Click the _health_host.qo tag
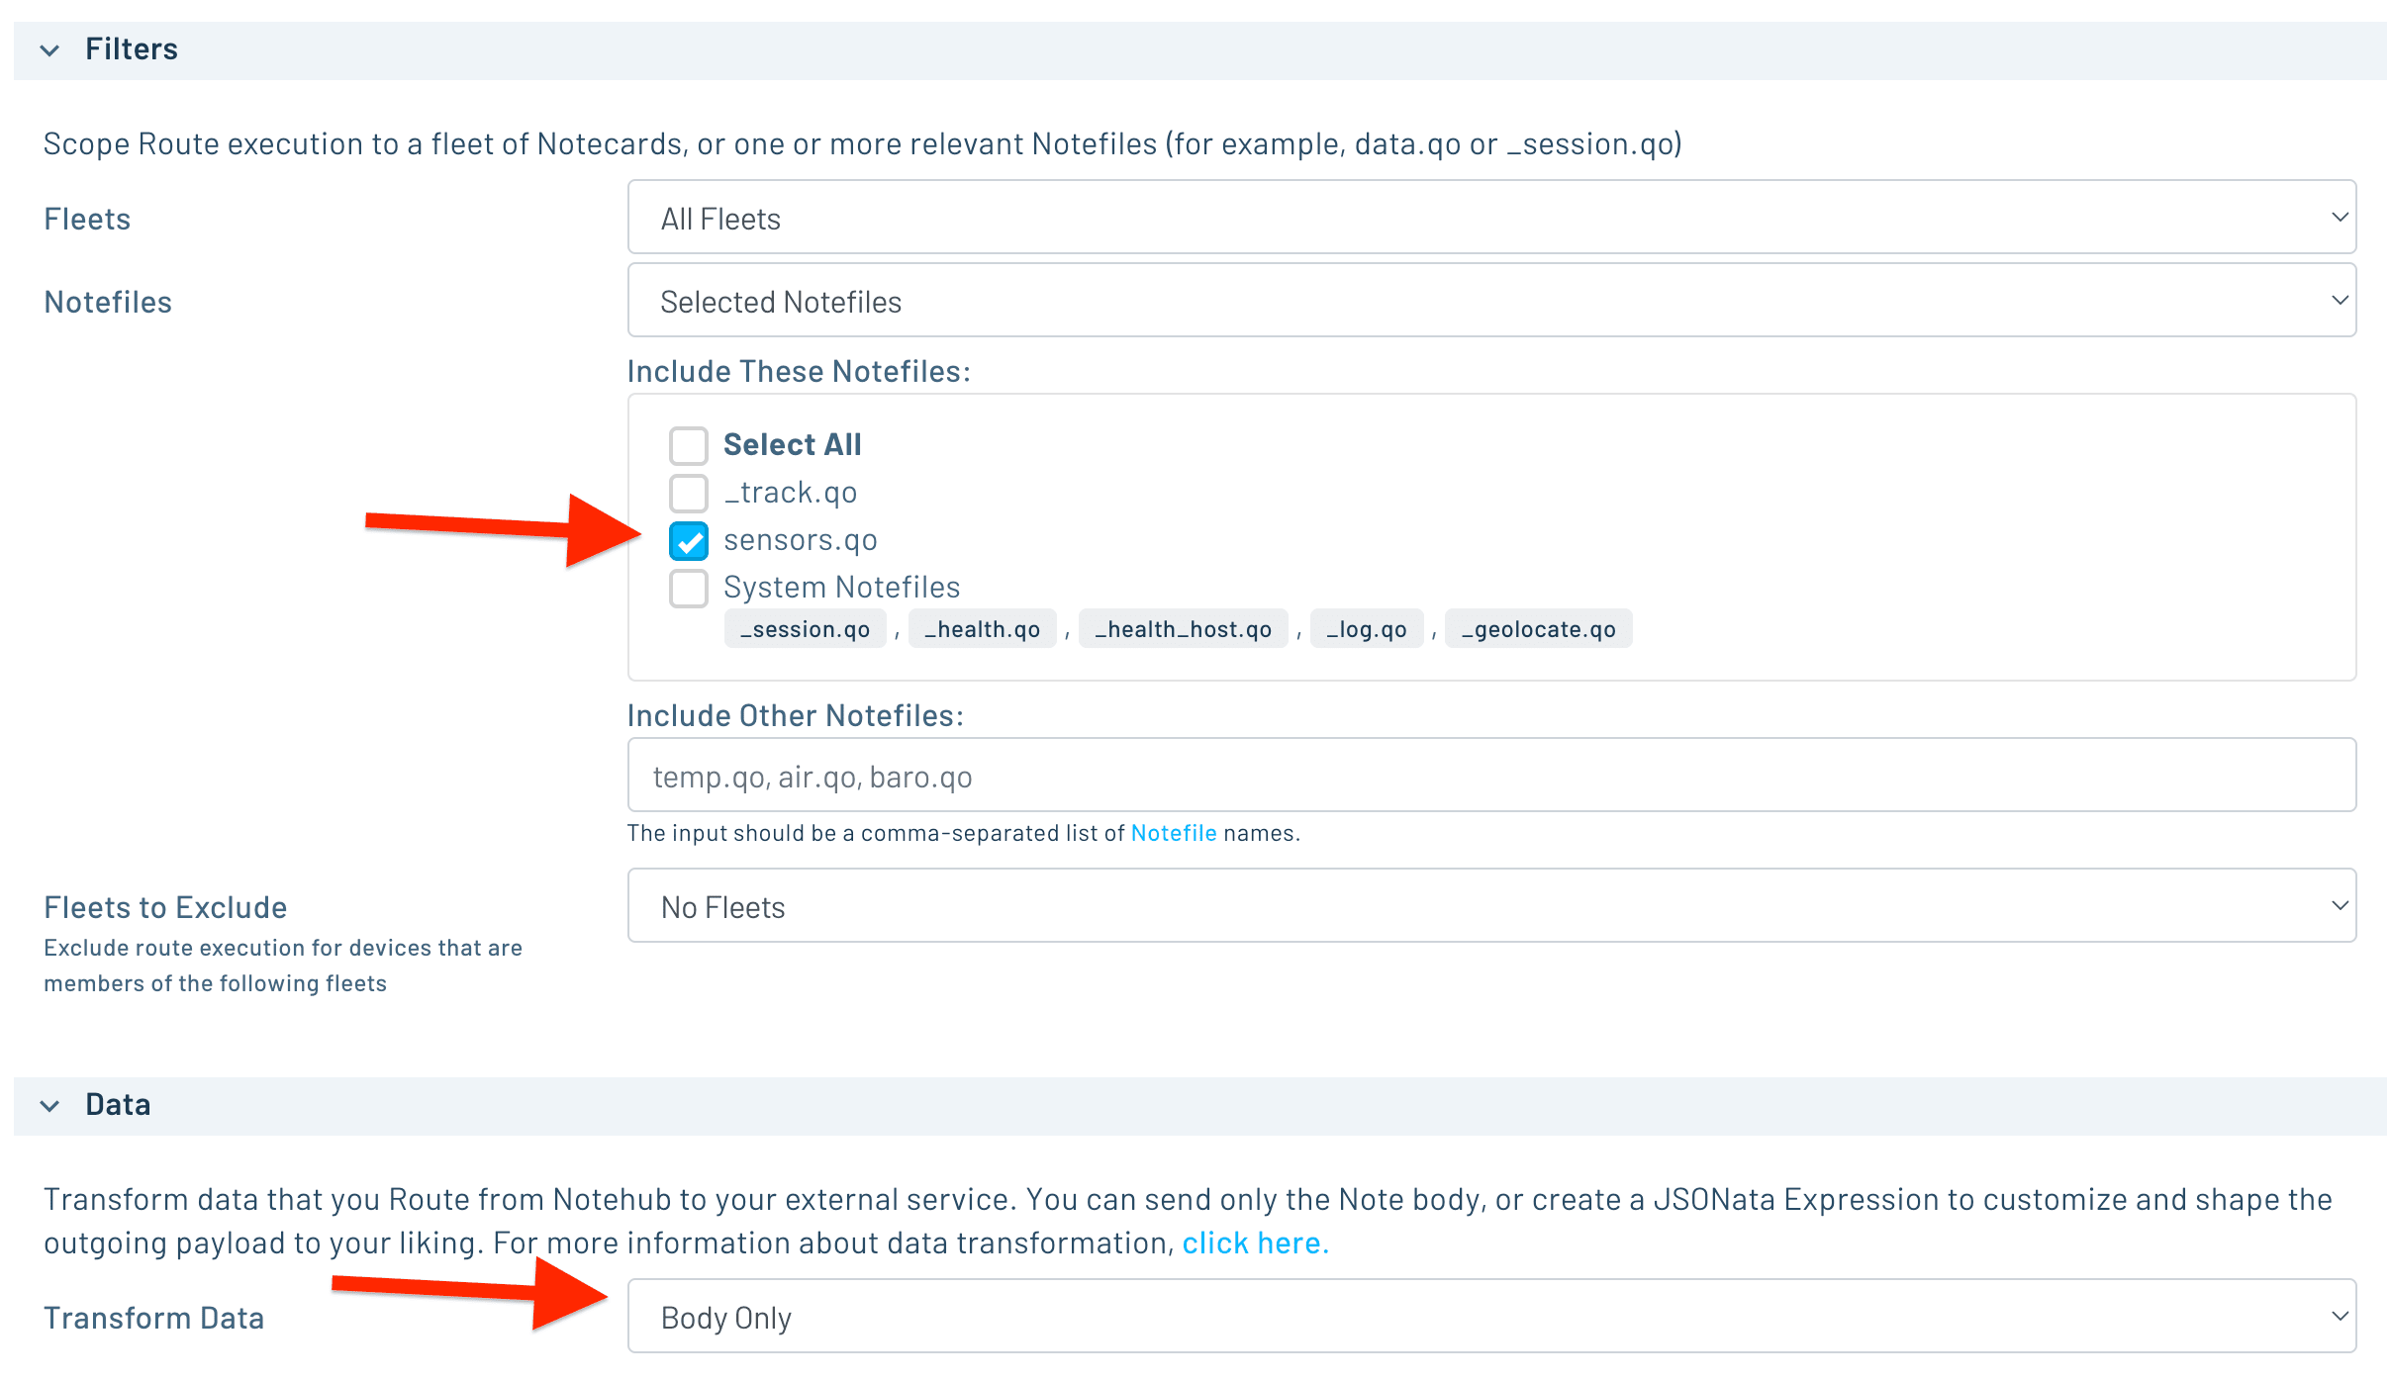This screenshot has width=2391, height=1381. 1183,629
